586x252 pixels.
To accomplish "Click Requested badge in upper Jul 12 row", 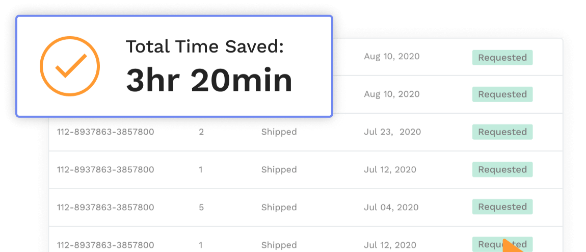I will 502,169.
